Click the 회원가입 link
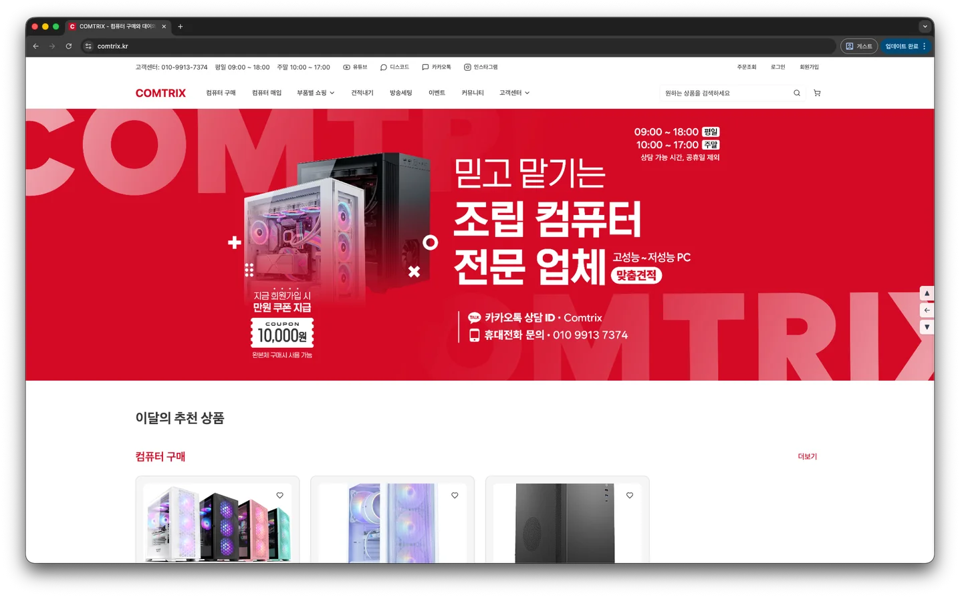Image resolution: width=960 pixels, height=597 pixels. point(809,67)
